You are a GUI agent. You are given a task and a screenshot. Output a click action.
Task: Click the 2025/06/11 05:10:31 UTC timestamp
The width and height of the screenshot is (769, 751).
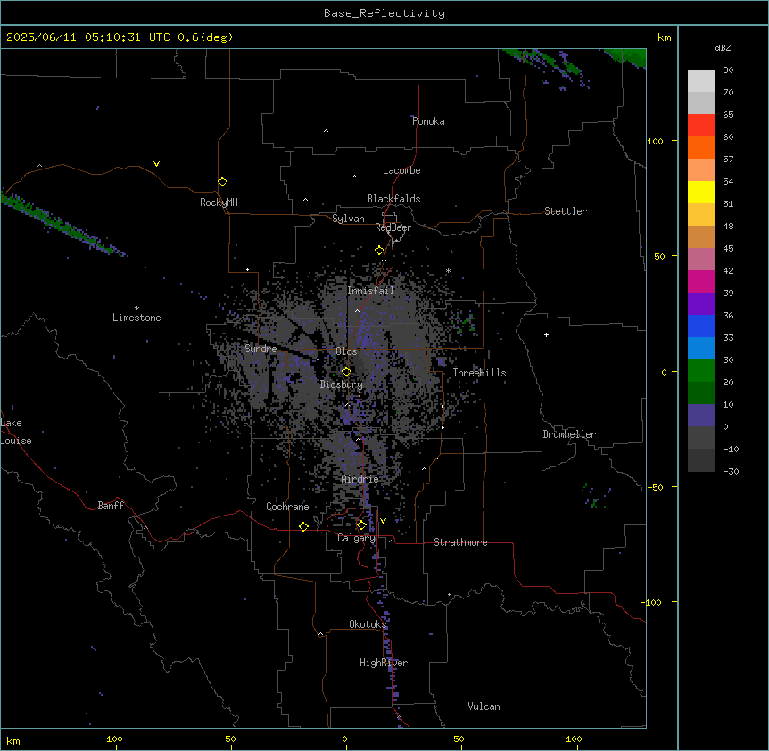[88, 37]
